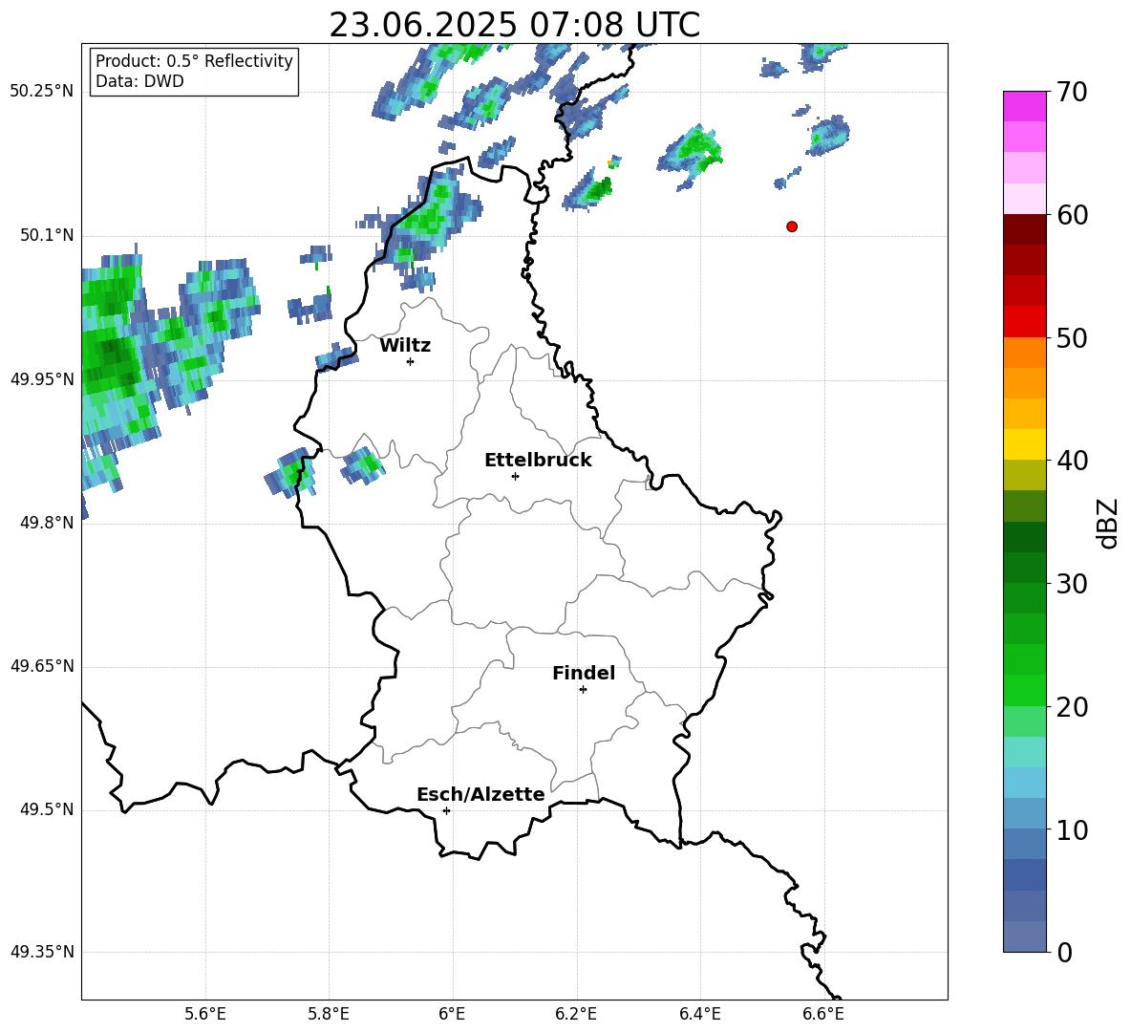
Task: Click the 49.35°N latitude label
Action: [x=42, y=952]
